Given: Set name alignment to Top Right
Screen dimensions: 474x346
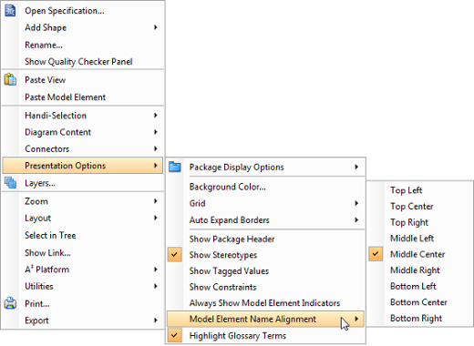Looking at the screenshot, I should tap(420, 222).
